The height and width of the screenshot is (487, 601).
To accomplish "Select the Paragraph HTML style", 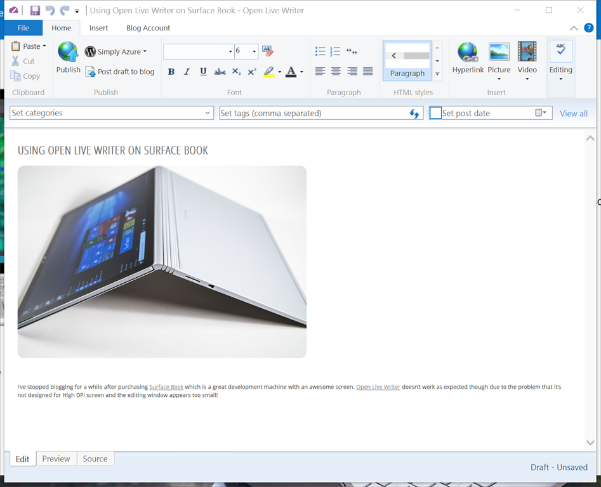I will coord(407,60).
